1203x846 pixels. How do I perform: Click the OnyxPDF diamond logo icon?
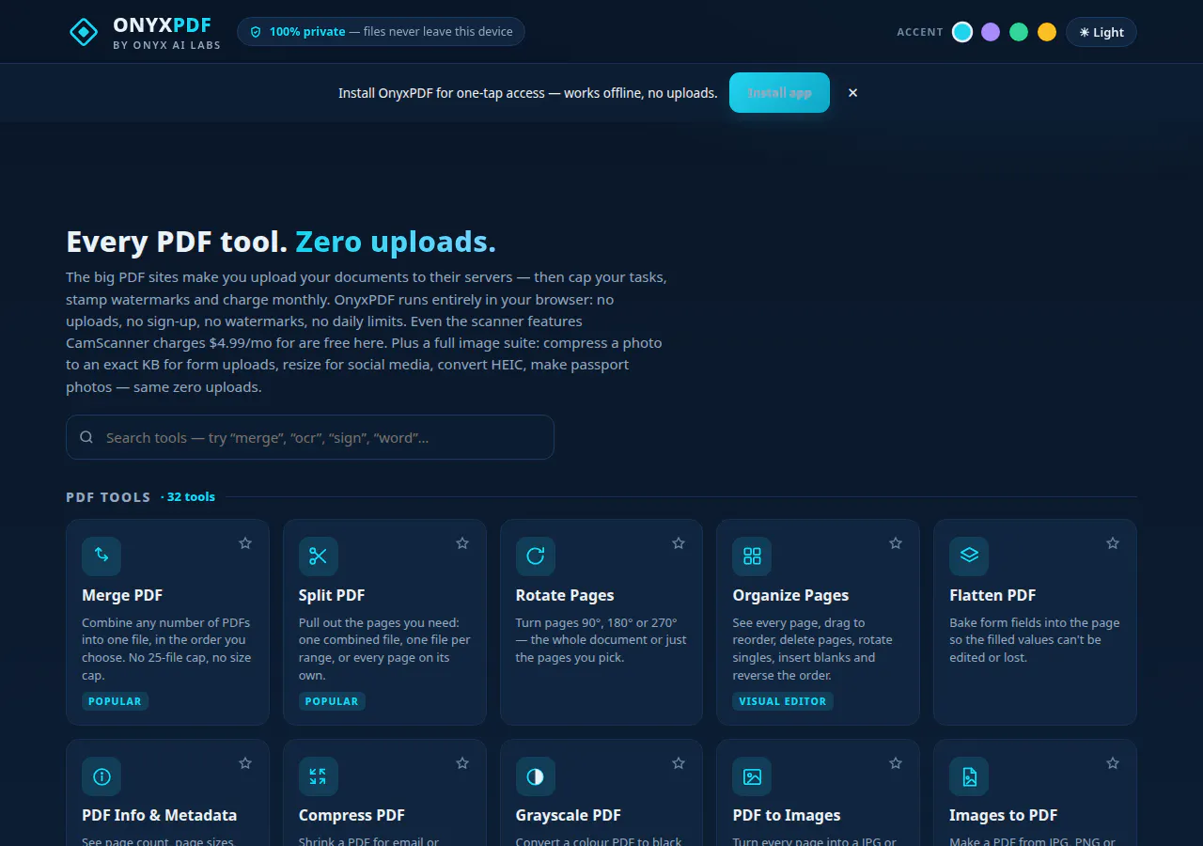(84, 32)
